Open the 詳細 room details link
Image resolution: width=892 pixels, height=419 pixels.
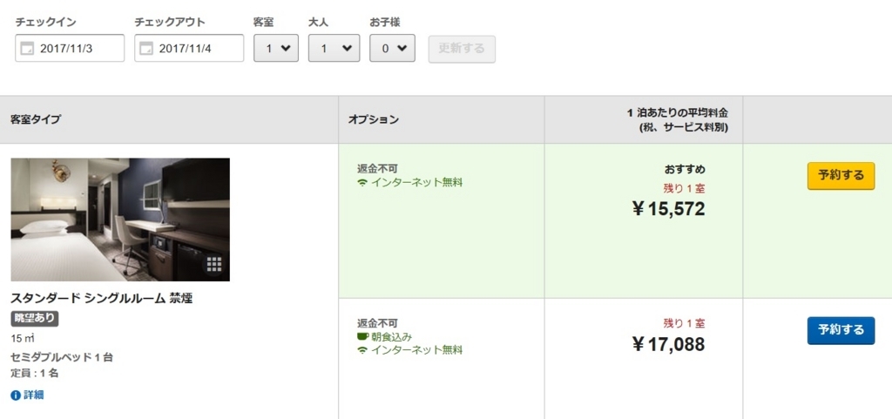point(33,395)
